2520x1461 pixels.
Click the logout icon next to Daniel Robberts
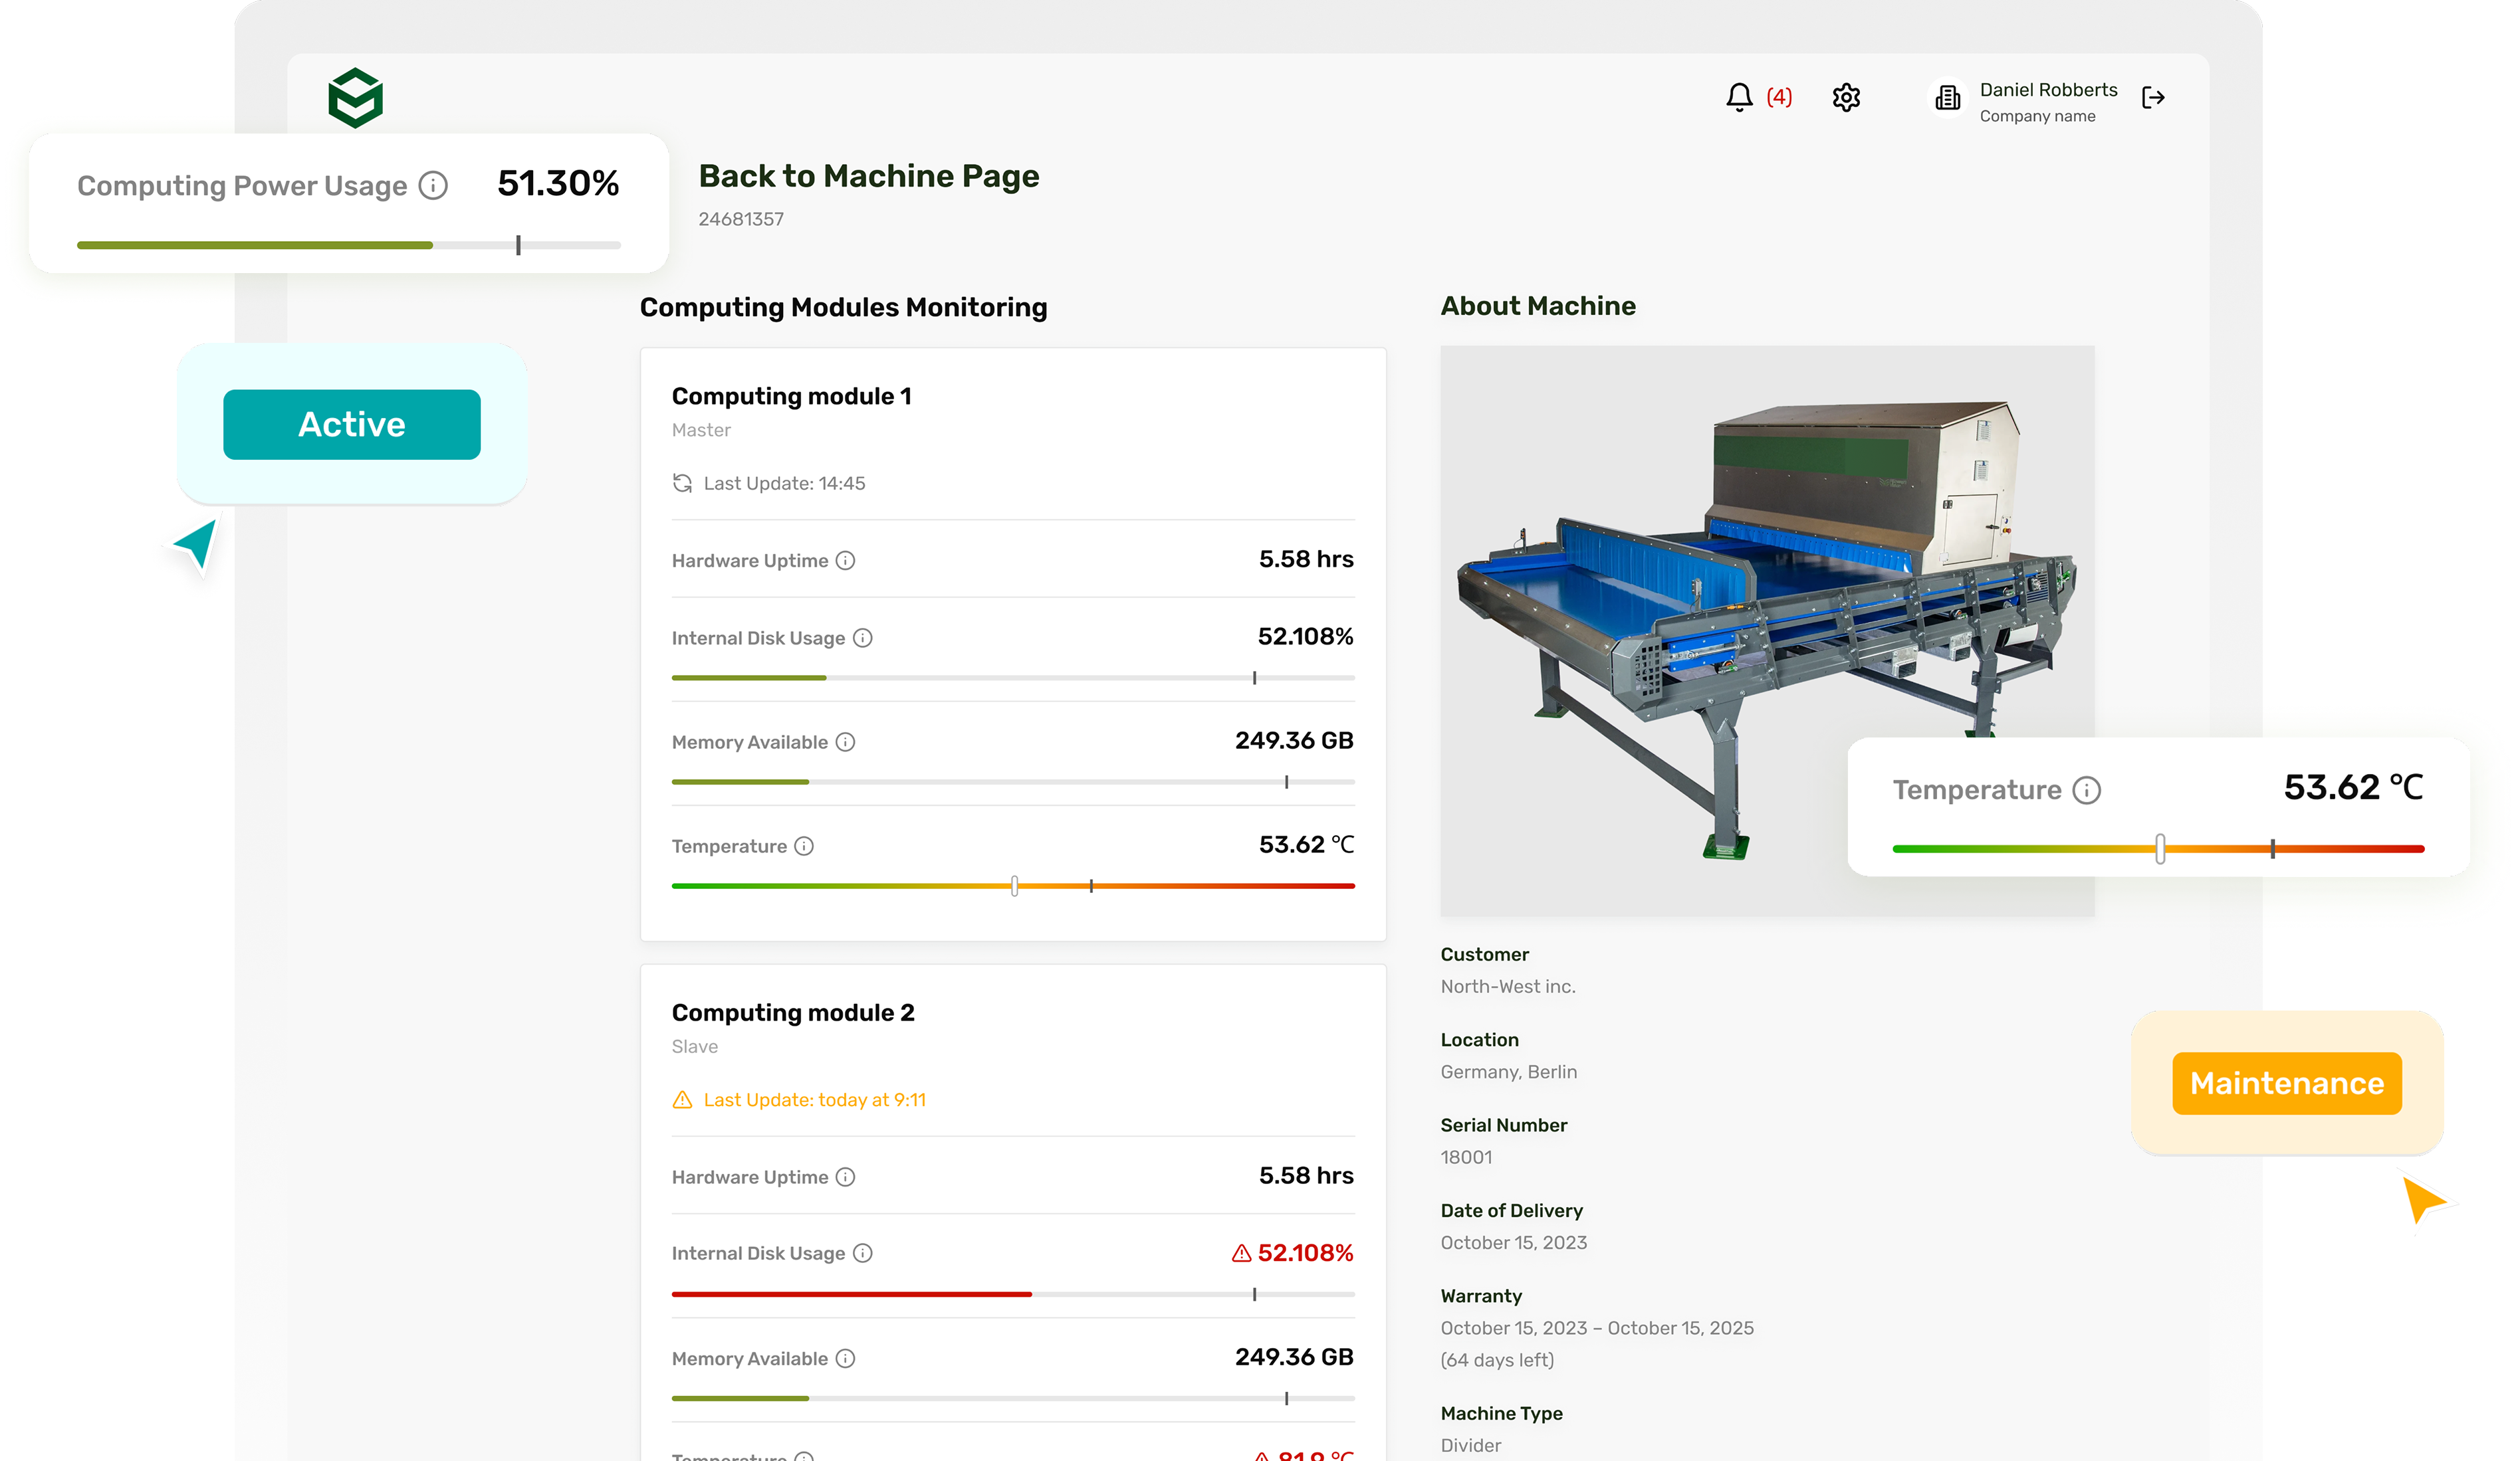coord(2155,97)
